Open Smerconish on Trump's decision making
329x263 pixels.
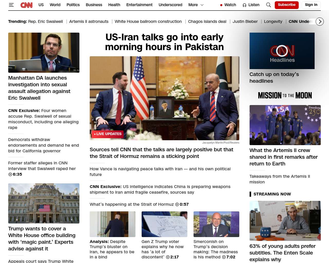216,249
